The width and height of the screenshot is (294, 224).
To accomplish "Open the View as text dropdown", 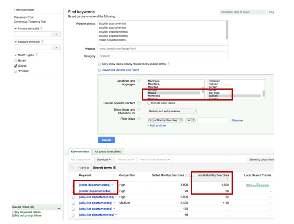I will 125,160.
